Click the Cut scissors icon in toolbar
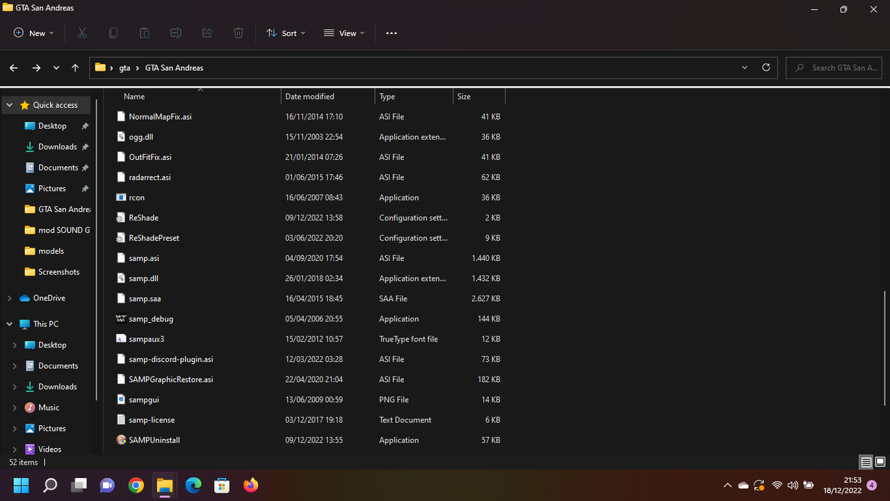890x501 pixels. [x=82, y=33]
